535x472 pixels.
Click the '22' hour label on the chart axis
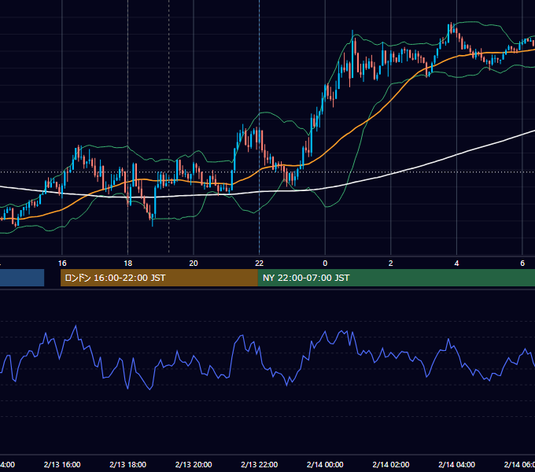pos(260,264)
